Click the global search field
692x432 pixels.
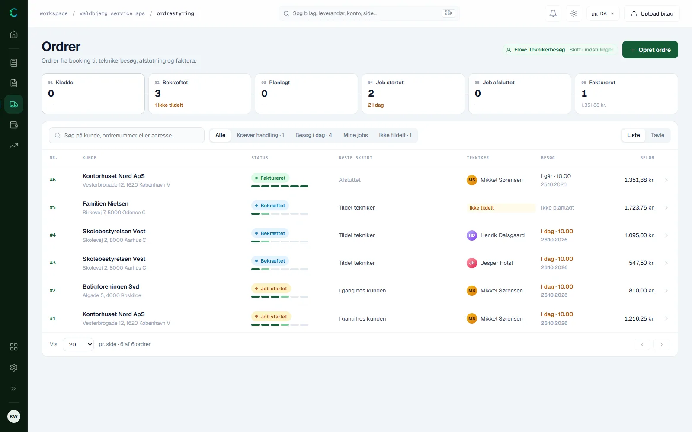coord(369,13)
